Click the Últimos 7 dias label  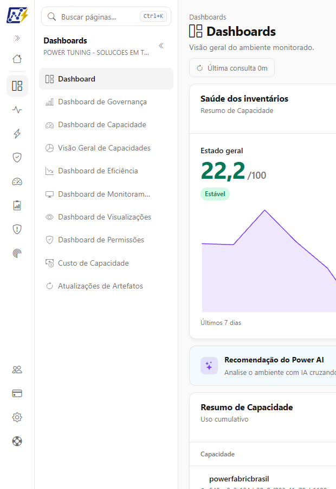[221, 322]
